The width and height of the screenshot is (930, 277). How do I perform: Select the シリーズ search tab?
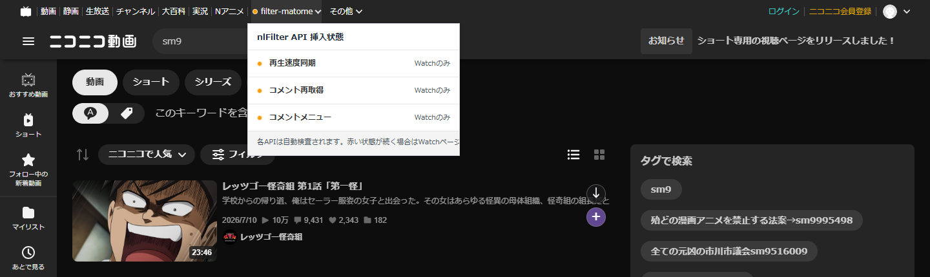point(213,82)
